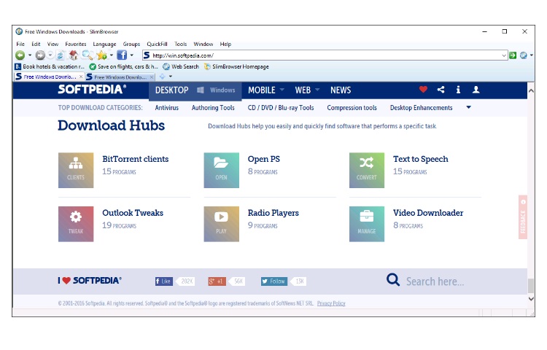This screenshot has width=547, height=350.
Task: Expand more download categories triangle
Action: [x=468, y=107]
